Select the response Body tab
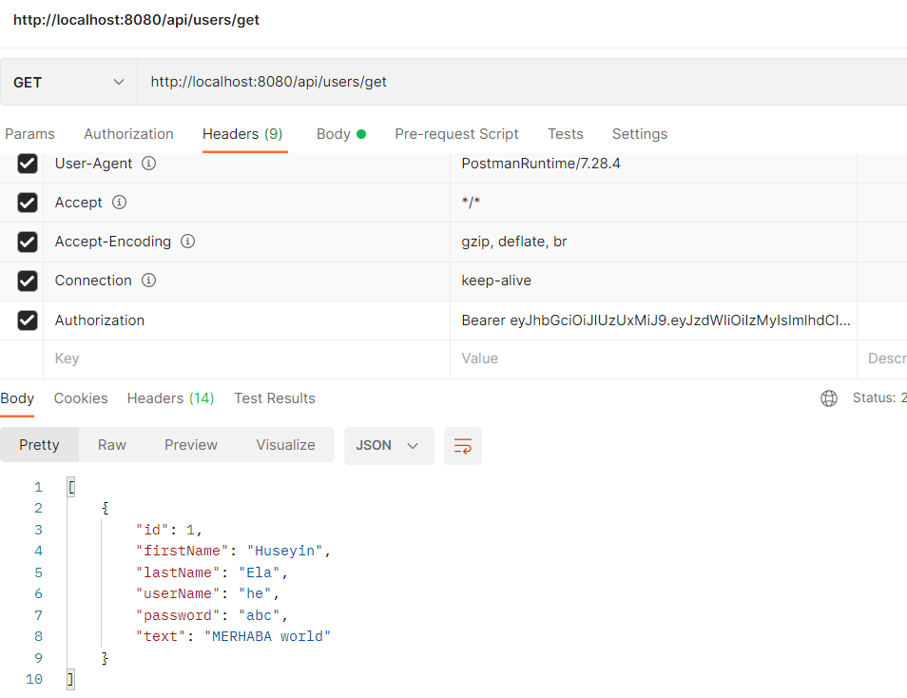Screen dimensions: 907x698 17,398
